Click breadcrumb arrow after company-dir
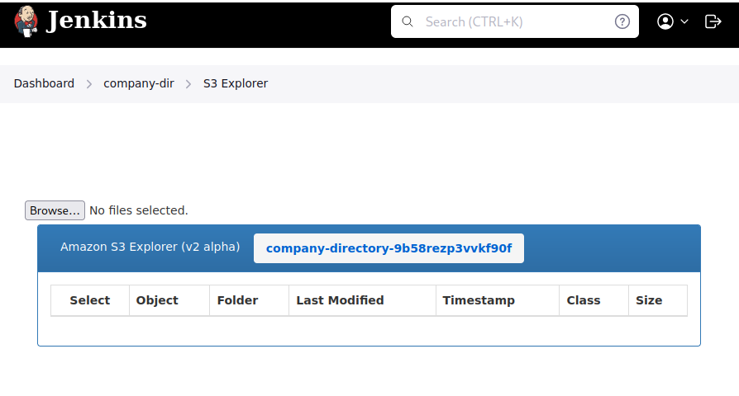The width and height of the screenshot is (739, 396). tap(188, 84)
